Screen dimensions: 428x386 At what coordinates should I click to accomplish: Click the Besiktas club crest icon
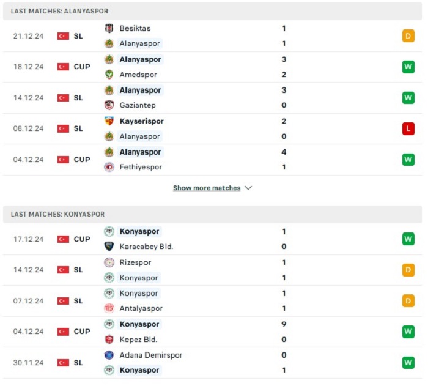pyautogui.click(x=109, y=28)
